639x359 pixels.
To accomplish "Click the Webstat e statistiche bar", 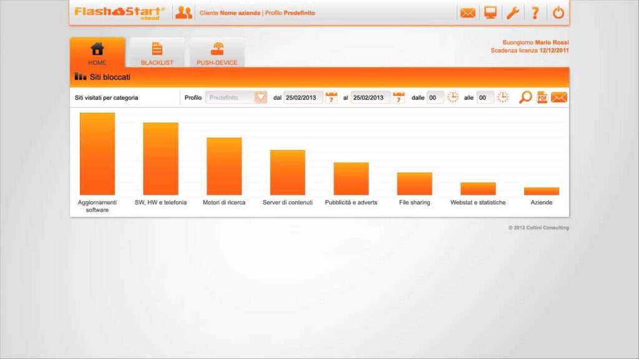I will click(478, 188).
